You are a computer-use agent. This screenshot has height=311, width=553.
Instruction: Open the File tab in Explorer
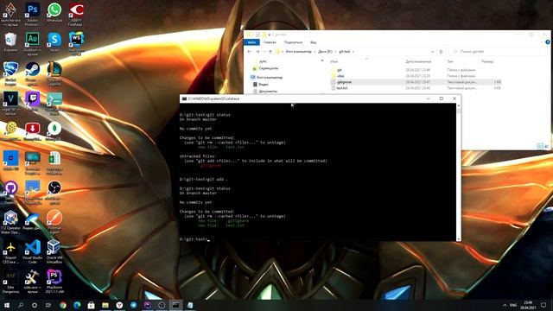coord(251,42)
